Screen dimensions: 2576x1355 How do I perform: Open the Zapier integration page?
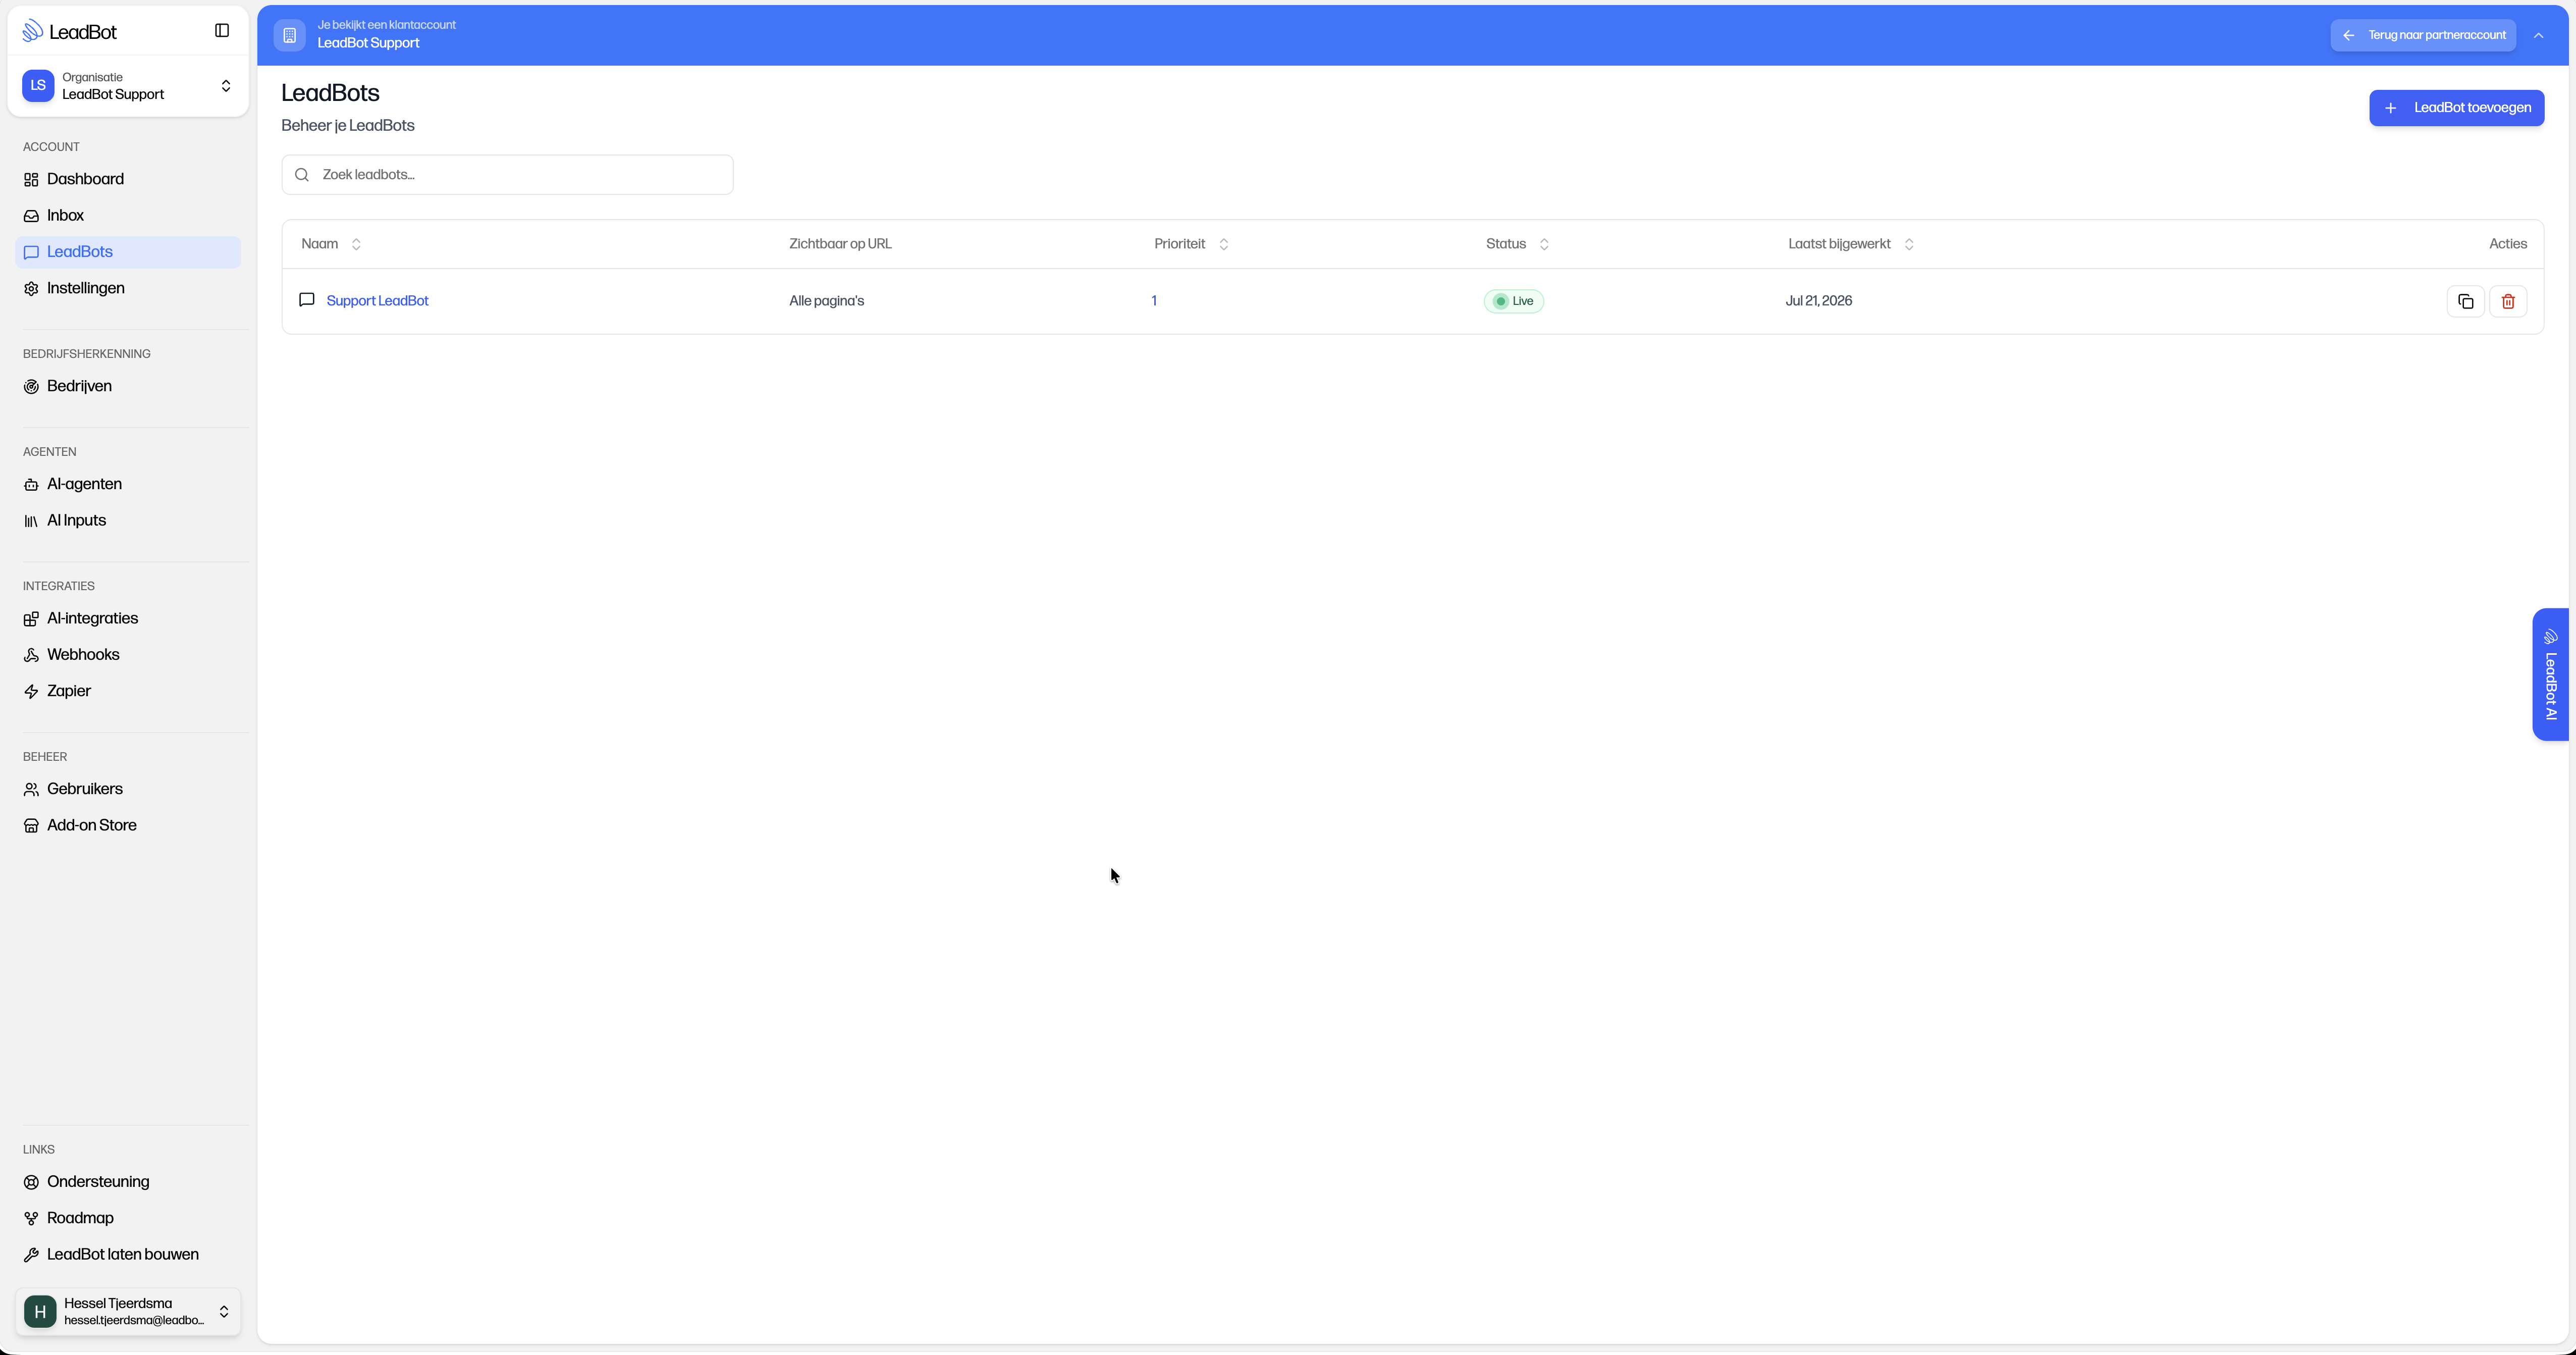pyautogui.click(x=128, y=691)
